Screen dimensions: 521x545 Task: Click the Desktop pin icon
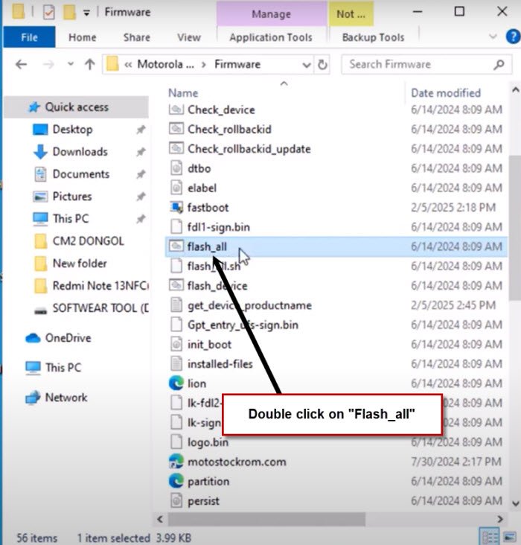coord(141,130)
